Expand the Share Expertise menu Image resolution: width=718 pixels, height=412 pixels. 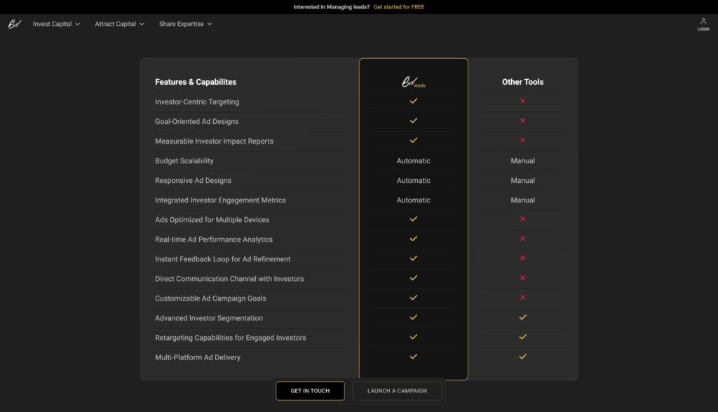185,24
